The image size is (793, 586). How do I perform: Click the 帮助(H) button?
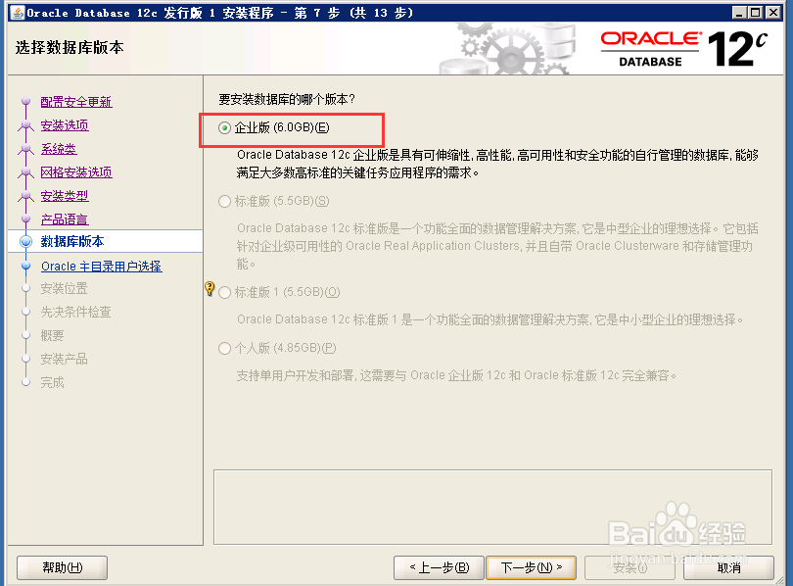point(61,567)
